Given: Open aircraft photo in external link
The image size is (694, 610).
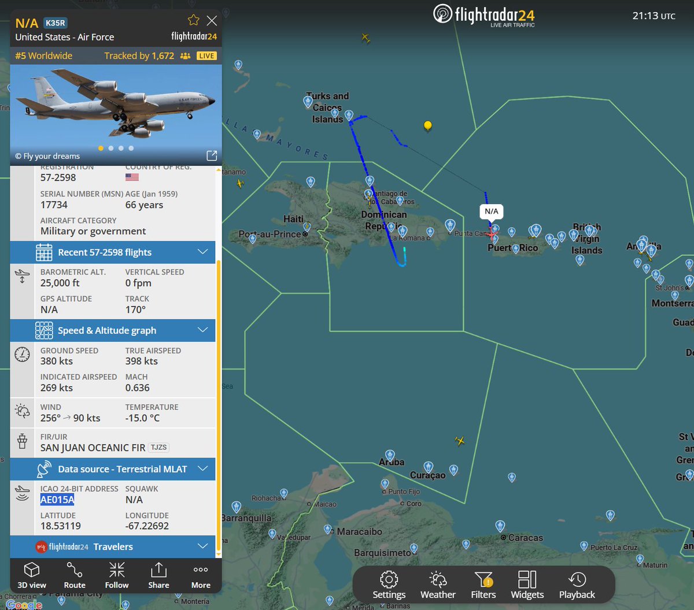Looking at the screenshot, I should [212, 156].
